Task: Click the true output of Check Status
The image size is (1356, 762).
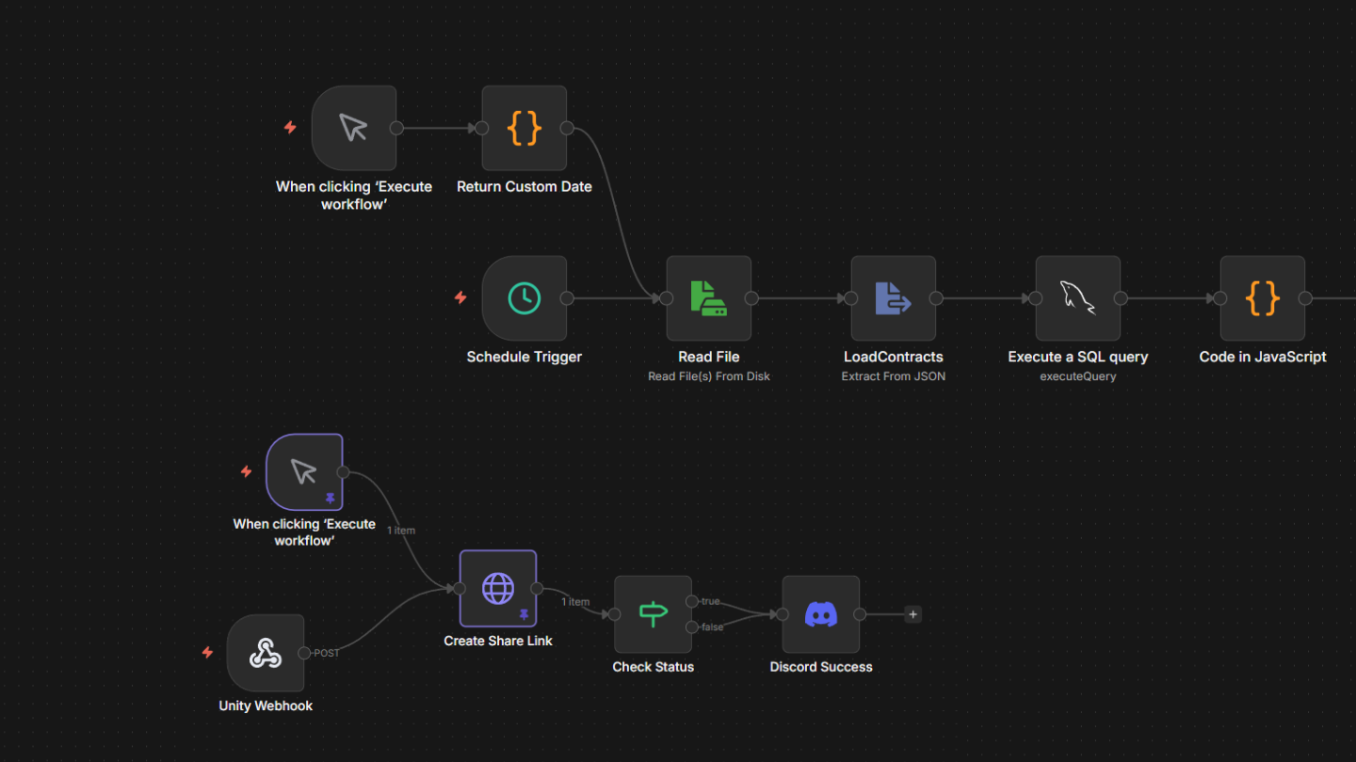Action: [x=692, y=601]
